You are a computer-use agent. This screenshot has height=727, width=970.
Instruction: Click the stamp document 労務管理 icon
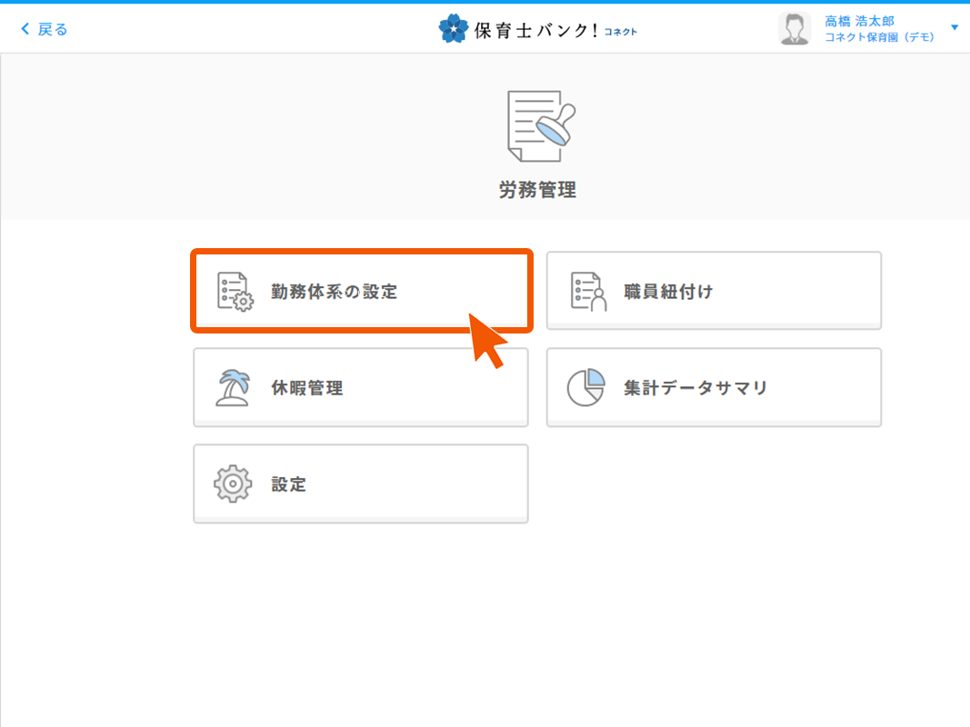[x=540, y=125]
